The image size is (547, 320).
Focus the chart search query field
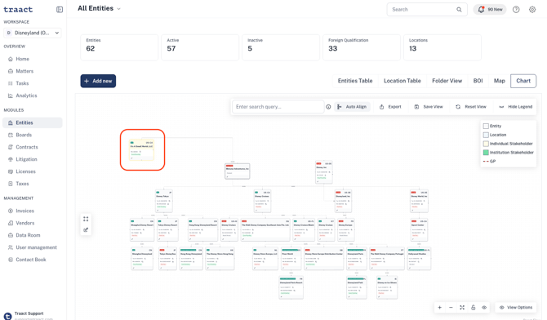click(x=278, y=107)
